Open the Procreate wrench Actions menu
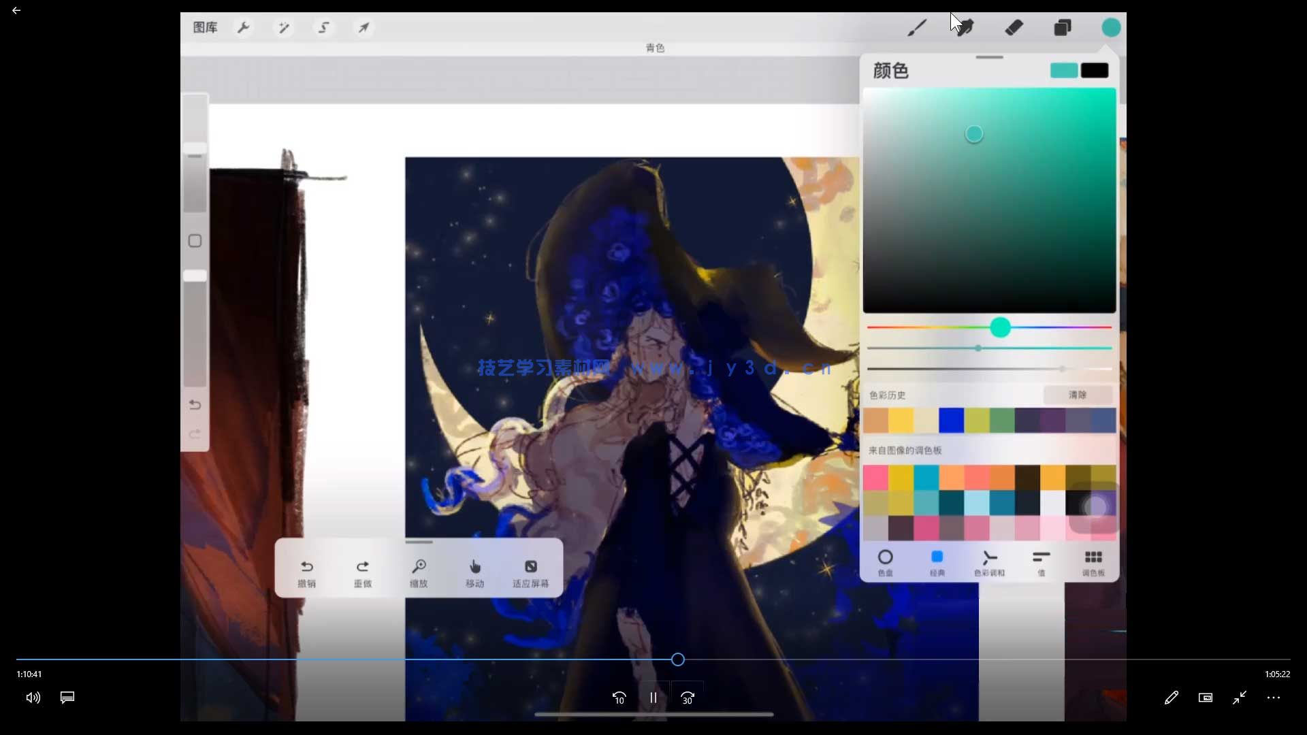1307x735 pixels. pos(243,28)
